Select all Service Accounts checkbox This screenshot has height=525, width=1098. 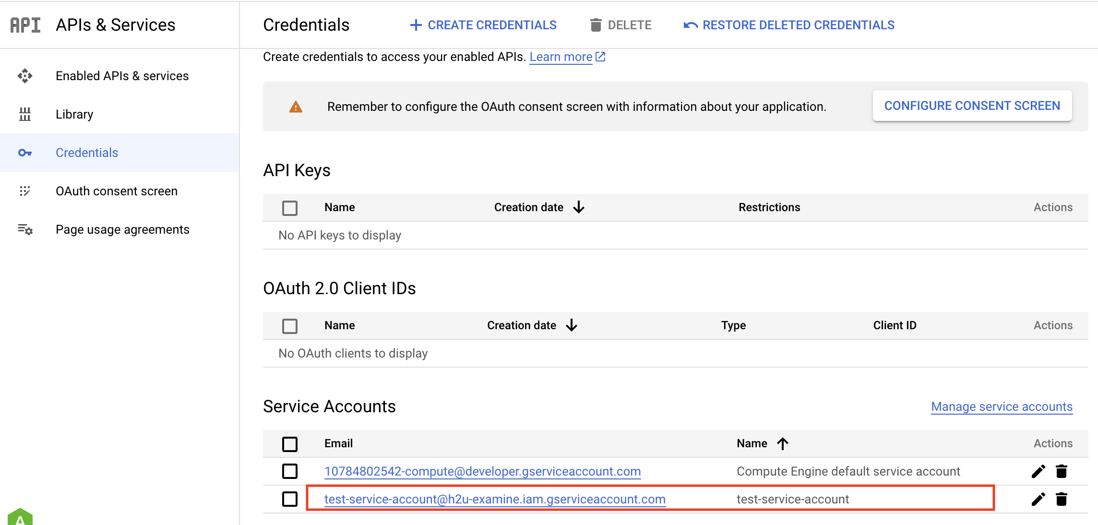coord(290,444)
